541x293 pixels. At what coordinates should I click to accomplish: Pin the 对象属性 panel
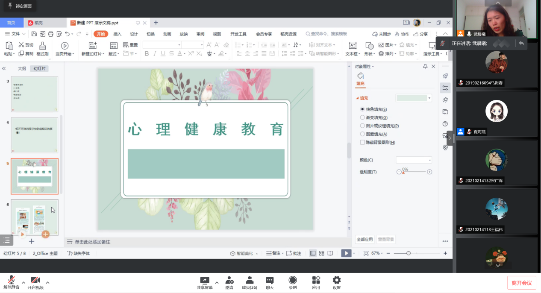tap(425, 66)
